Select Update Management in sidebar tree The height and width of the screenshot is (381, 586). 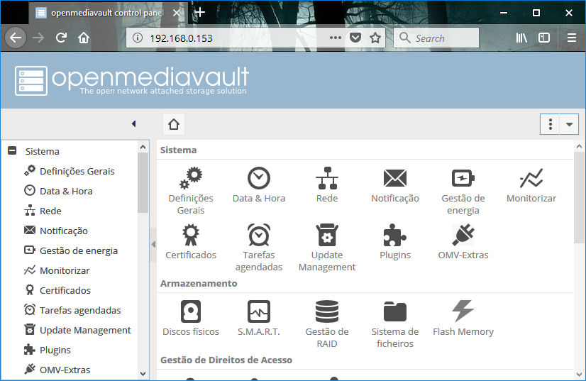click(85, 330)
